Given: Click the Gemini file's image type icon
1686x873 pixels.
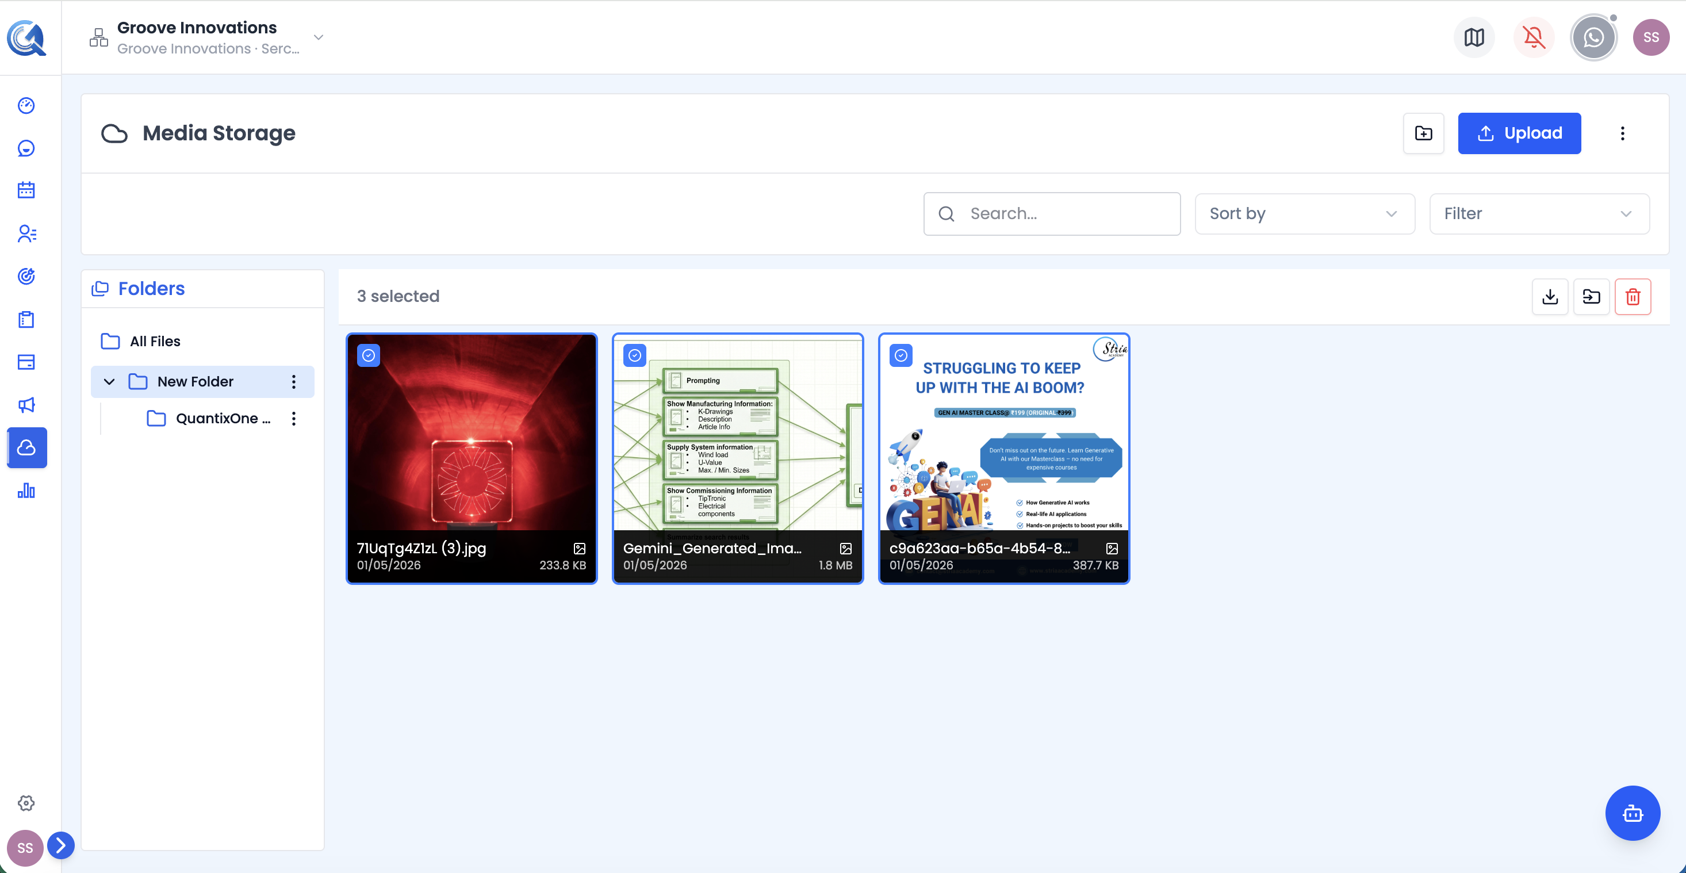Looking at the screenshot, I should coord(846,549).
